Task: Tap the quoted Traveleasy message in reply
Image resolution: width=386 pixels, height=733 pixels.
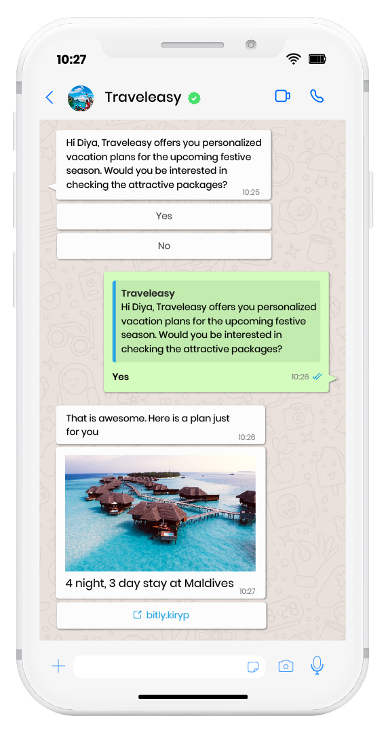Action: (x=216, y=321)
